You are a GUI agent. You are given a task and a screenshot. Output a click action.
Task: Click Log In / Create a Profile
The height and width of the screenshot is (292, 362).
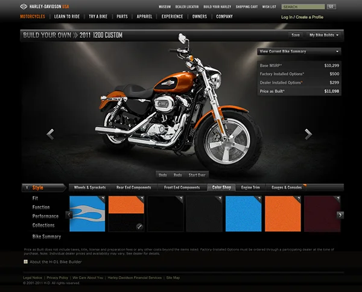[302, 17]
